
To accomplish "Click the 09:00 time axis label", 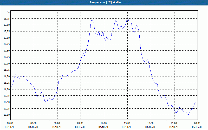I will pyautogui.click(x=81, y=123).
